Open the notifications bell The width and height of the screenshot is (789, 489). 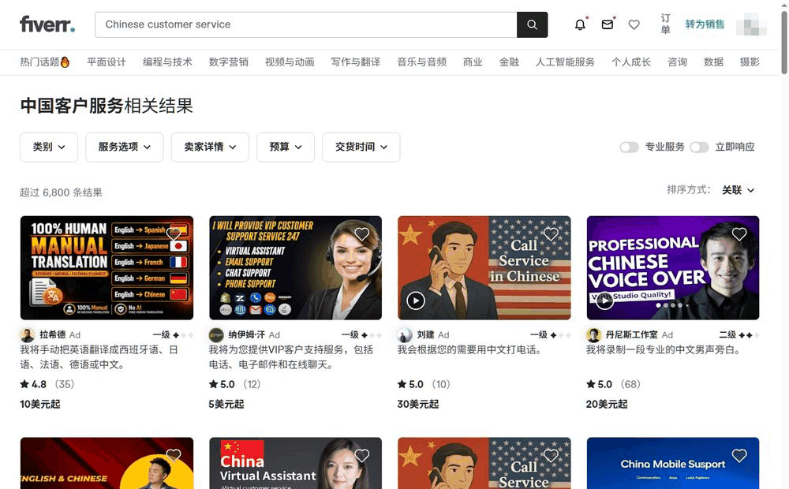tap(580, 24)
